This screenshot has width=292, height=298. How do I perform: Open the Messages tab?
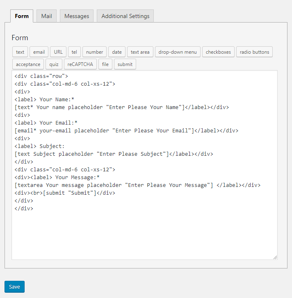point(77,16)
